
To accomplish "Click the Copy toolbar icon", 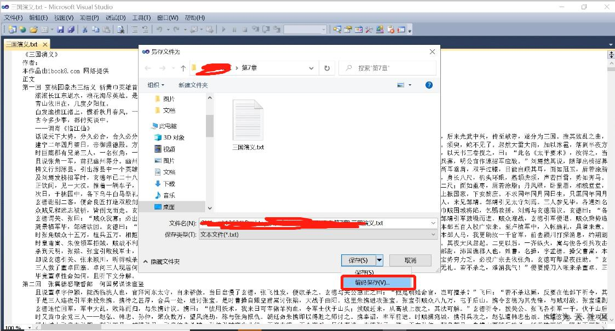I will 96,30.
